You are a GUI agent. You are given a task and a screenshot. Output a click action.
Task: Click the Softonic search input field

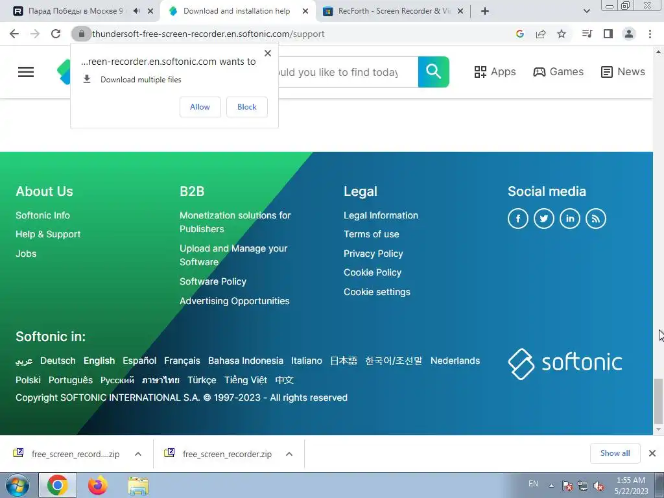(x=348, y=72)
